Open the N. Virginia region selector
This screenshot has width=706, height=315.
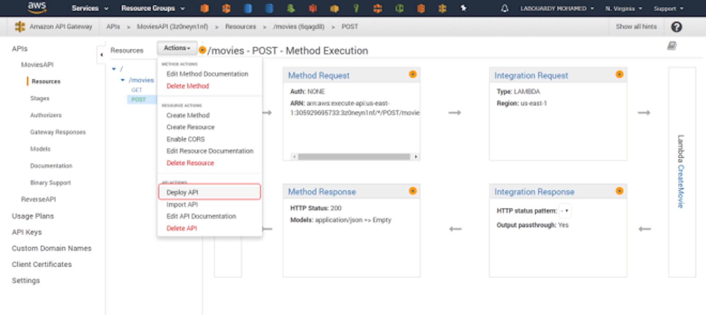click(x=624, y=8)
